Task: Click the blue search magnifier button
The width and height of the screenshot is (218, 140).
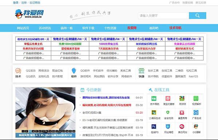Action: click(x=197, y=15)
